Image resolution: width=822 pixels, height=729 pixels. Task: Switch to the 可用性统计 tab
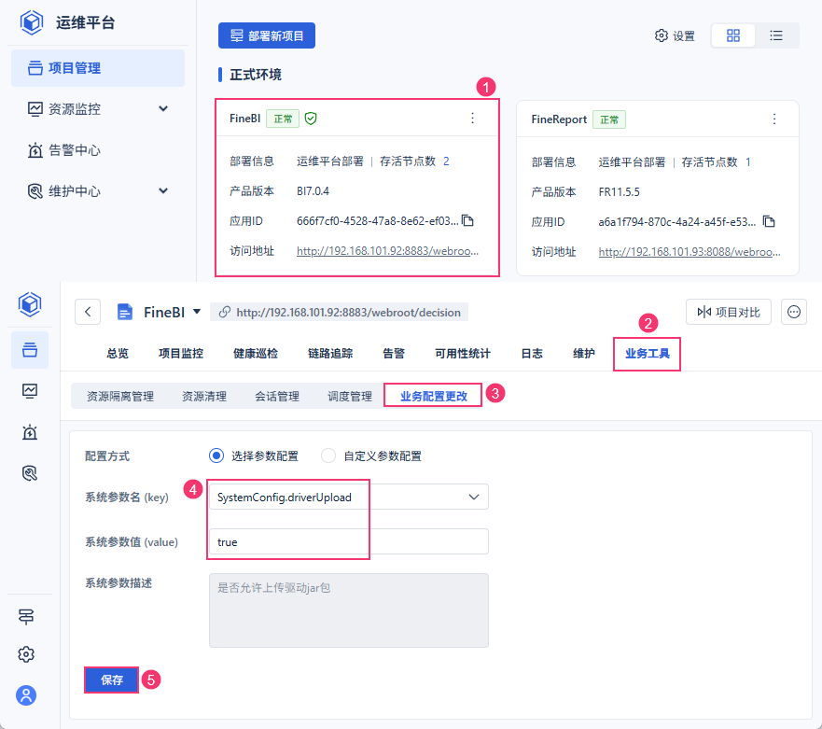point(463,354)
